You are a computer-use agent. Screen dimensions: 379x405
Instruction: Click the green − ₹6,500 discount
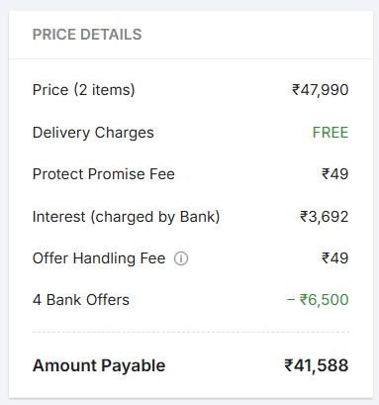pyautogui.click(x=318, y=300)
